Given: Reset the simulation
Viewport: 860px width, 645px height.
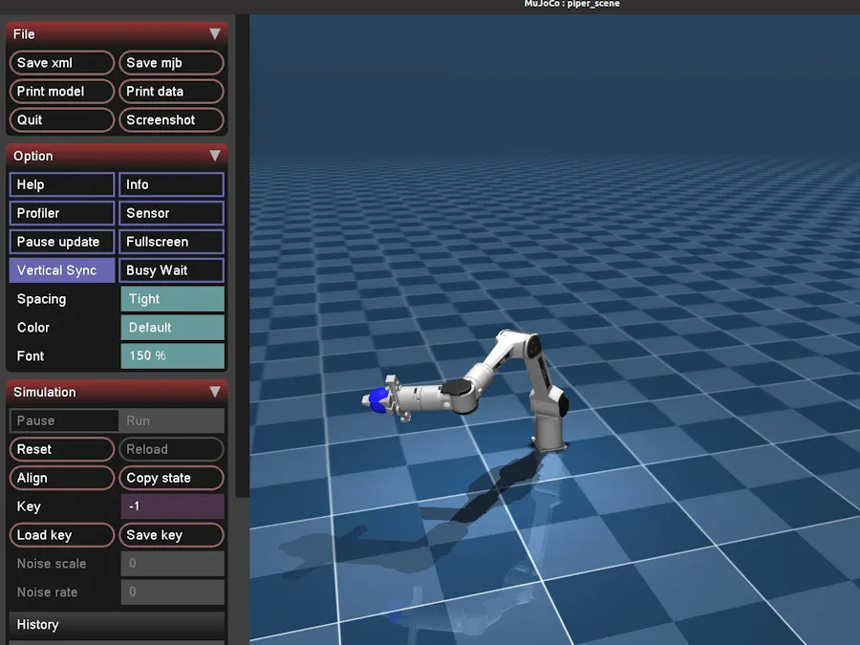Looking at the screenshot, I should [x=61, y=449].
